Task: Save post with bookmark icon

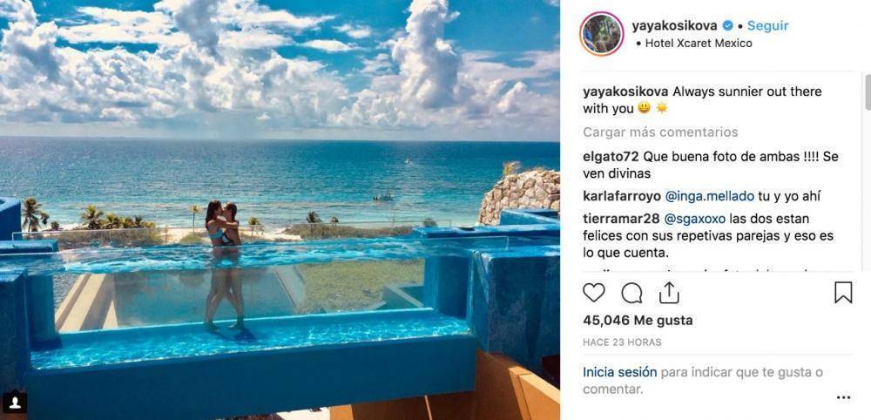Action: [842, 292]
